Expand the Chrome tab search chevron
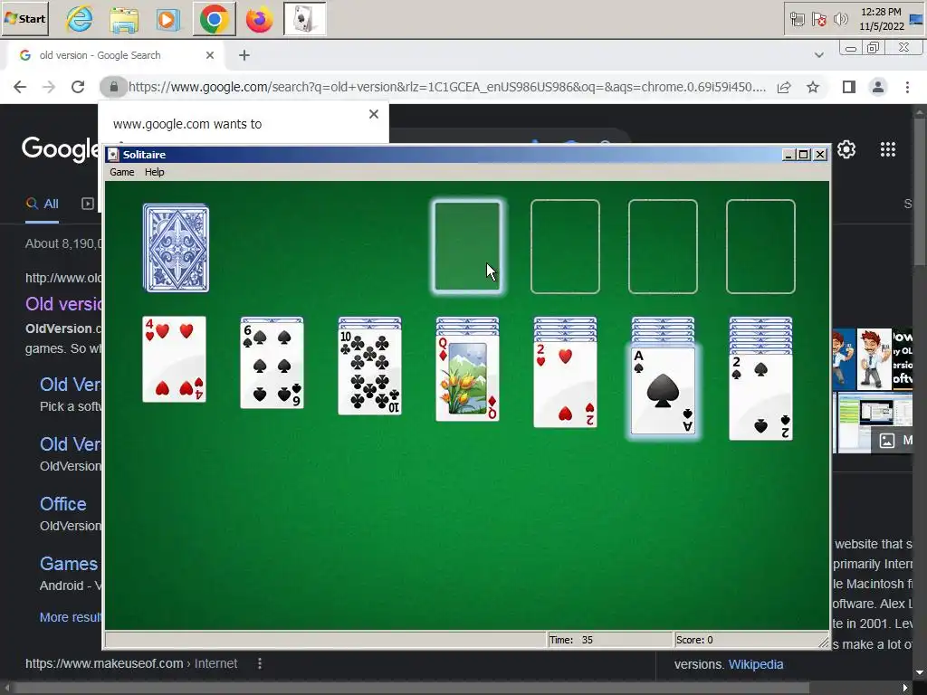 [818, 55]
